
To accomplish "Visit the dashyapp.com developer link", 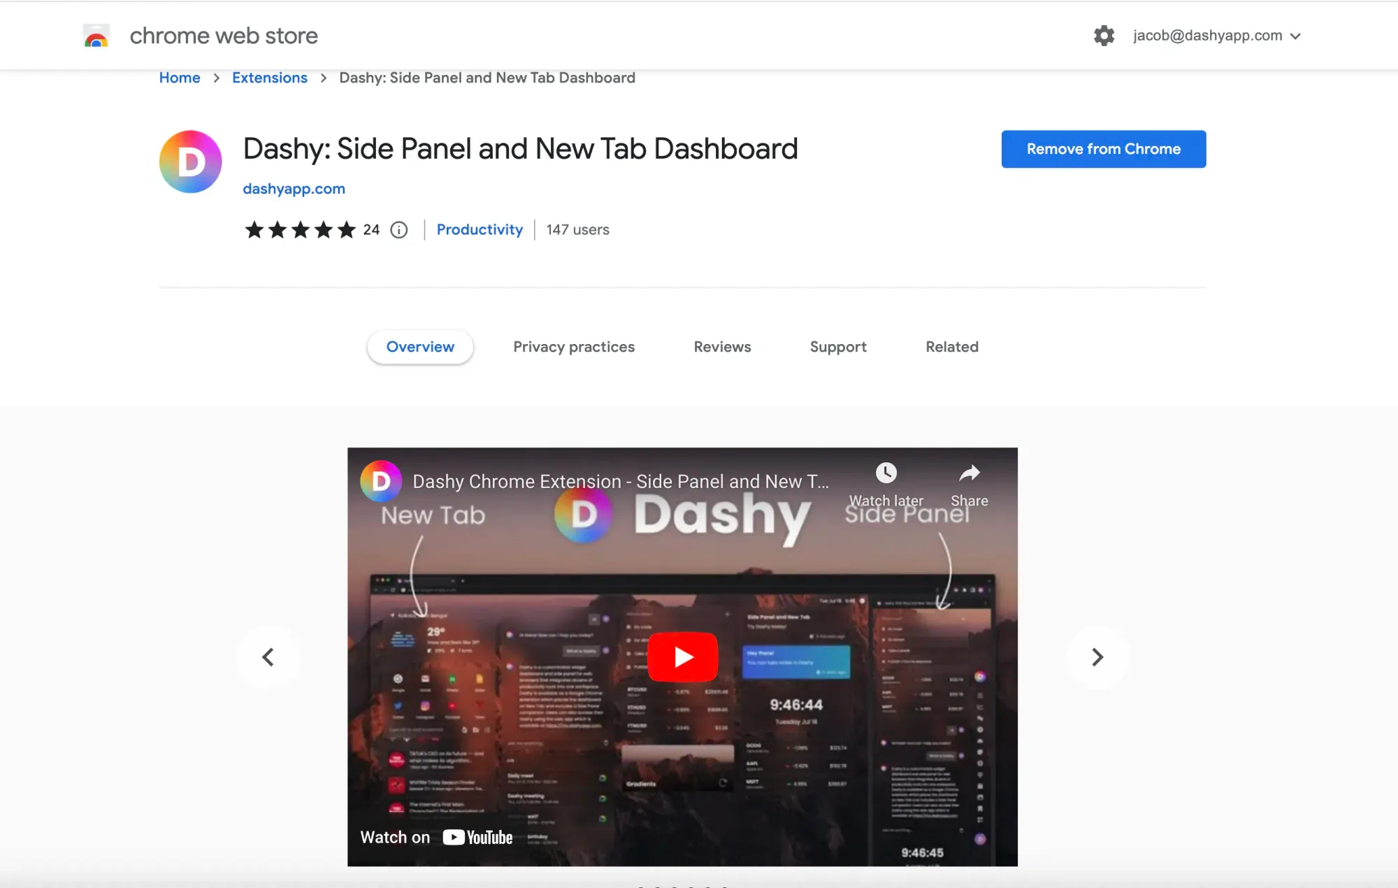I will pyautogui.click(x=294, y=189).
